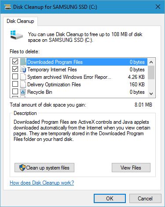Uncheck the Downloaded Program Files checkbox

[x=15, y=62]
